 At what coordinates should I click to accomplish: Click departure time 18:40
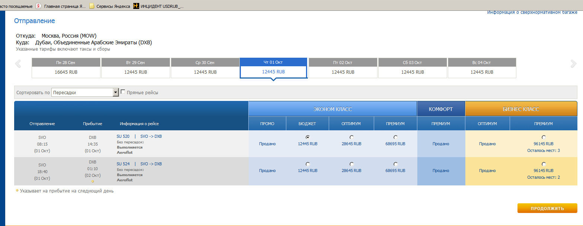pyautogui.click(x=42, y=172)
